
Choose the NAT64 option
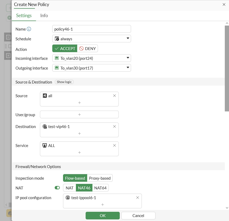point(100,188)
